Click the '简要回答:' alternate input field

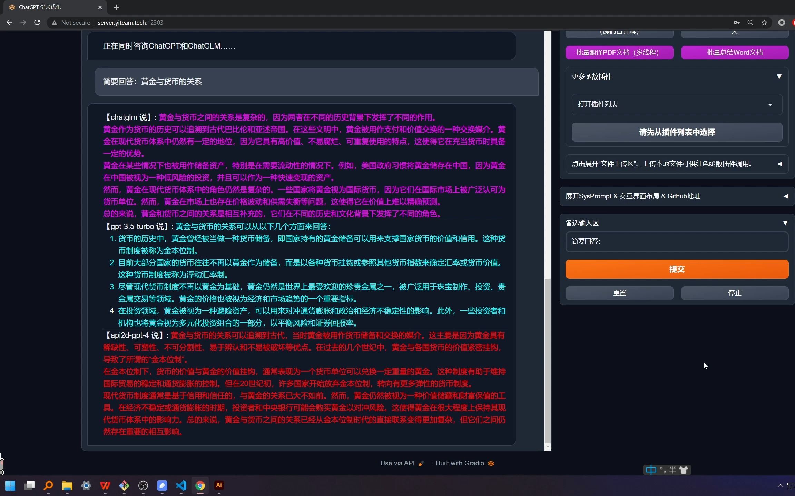(676, 241)
